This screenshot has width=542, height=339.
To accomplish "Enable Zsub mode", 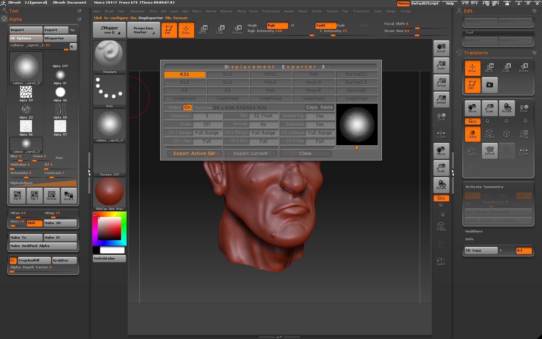I will (341, 25).
